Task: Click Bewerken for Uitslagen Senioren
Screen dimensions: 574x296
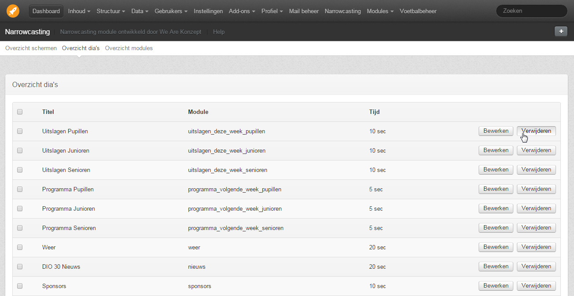Action: point(496,170)
